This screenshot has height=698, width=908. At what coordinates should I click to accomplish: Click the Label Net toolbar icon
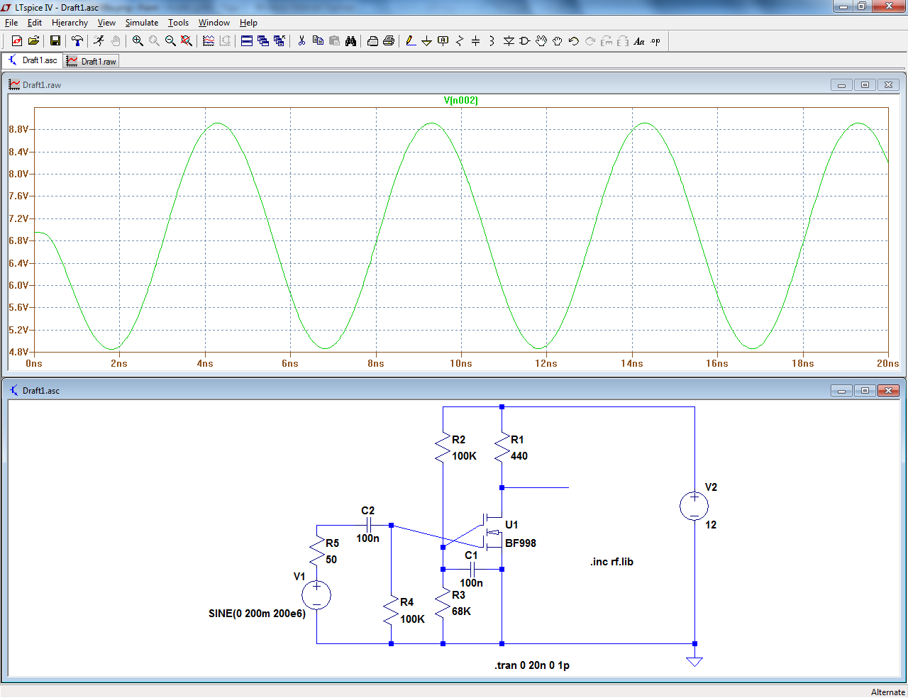tap(443, 41)
